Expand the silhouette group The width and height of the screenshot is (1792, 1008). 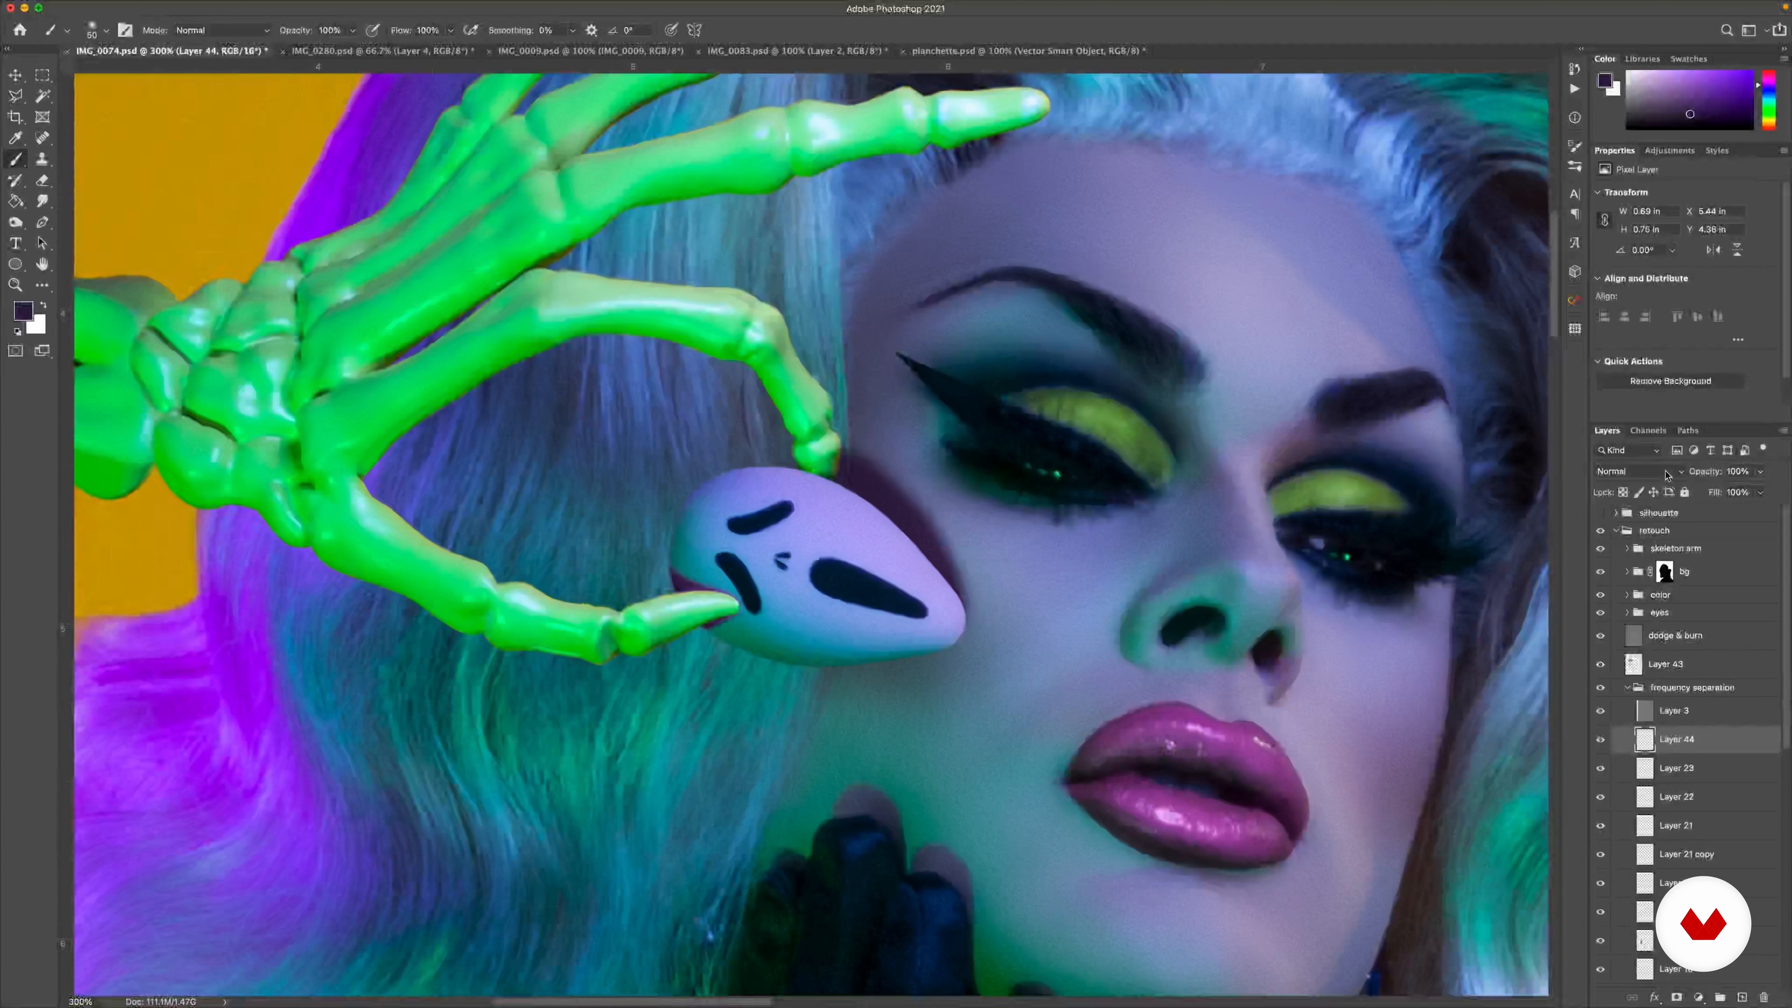[x=1615, y=513]
